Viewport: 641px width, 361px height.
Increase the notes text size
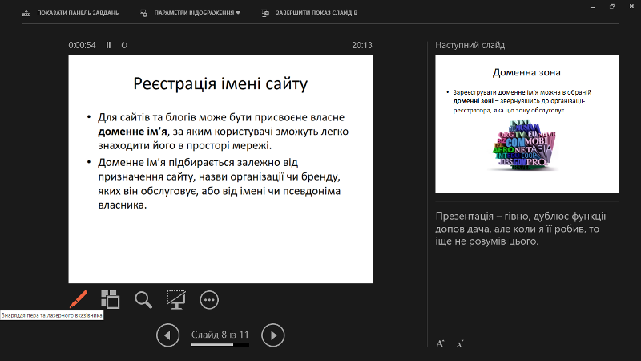(440, 344)
